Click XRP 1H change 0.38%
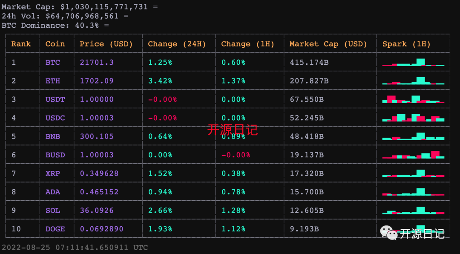 pyautogui.click(x=233, y=173)
